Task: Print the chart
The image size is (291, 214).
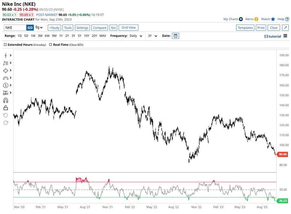Action: point(261,28)
